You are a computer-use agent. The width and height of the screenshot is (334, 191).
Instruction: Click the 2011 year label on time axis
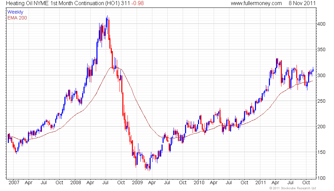click(x=260, y=183)
